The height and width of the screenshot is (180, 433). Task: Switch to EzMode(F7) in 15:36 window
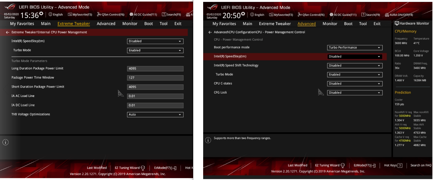165,168
